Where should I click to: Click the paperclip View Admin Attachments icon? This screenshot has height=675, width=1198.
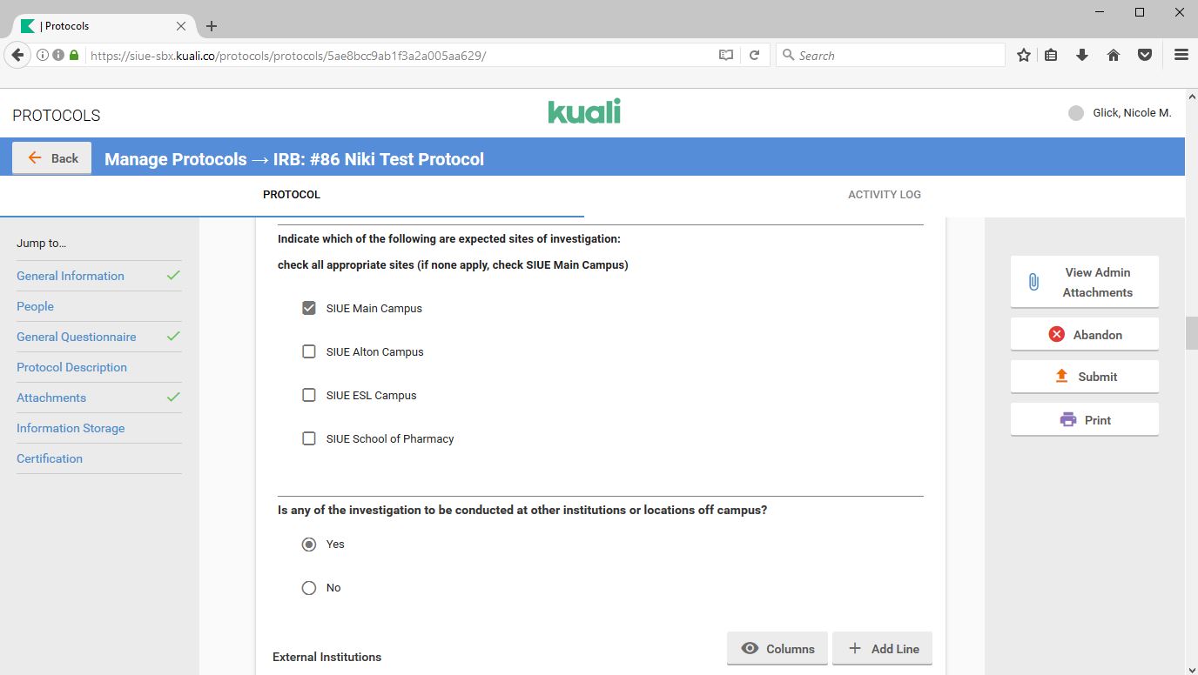click(1033, 282)
